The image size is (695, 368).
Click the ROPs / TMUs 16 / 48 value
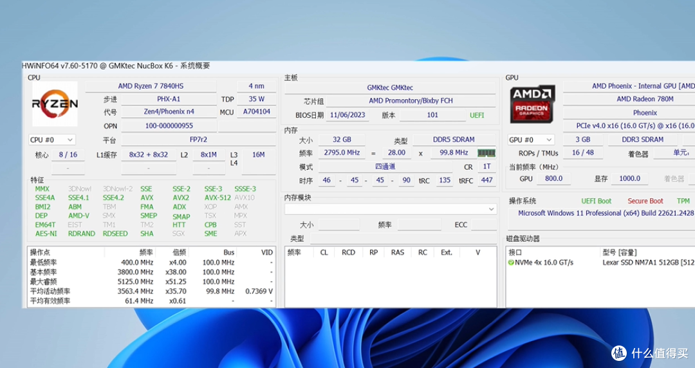tap(583, 152)
